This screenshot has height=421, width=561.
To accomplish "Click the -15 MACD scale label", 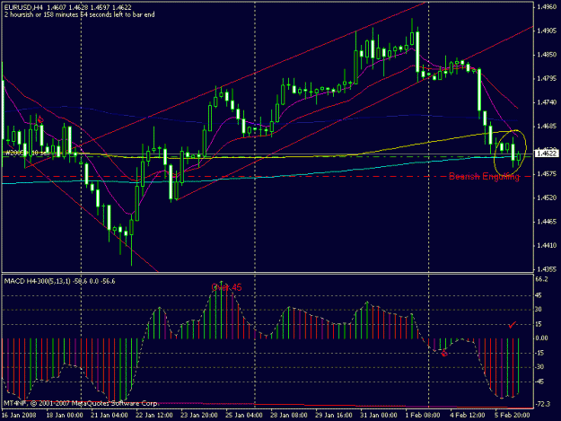I will click(539, 353).
